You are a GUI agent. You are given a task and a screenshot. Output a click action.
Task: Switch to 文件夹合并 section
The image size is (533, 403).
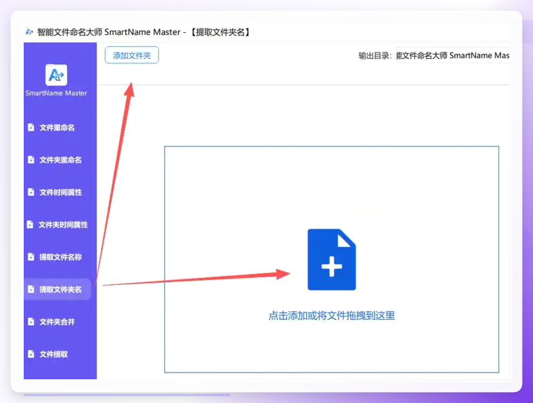[x=57, y=322]
